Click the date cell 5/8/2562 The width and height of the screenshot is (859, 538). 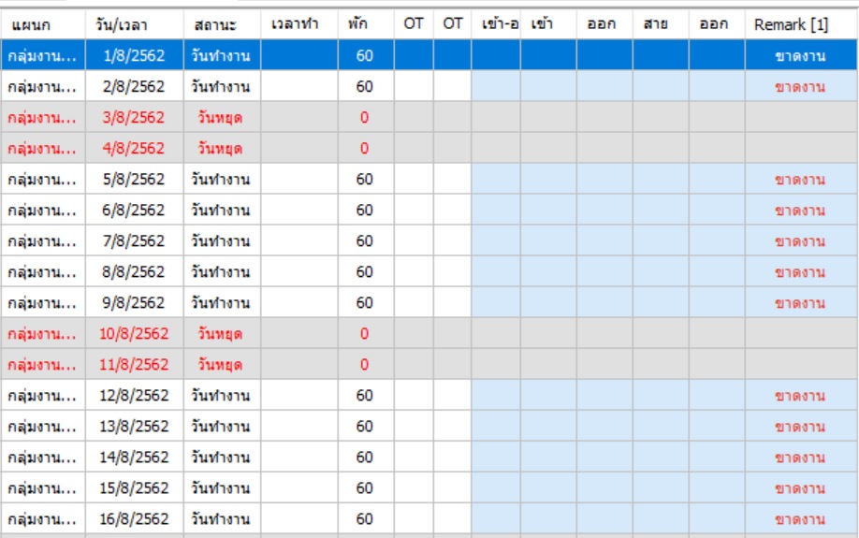(134, 179)
